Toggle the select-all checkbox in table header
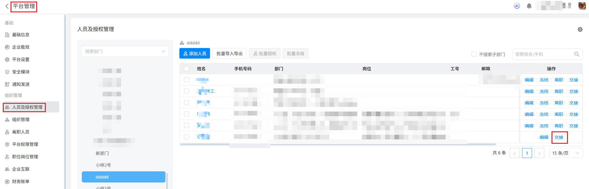This screenshot has width=589, height=189. 187,69
